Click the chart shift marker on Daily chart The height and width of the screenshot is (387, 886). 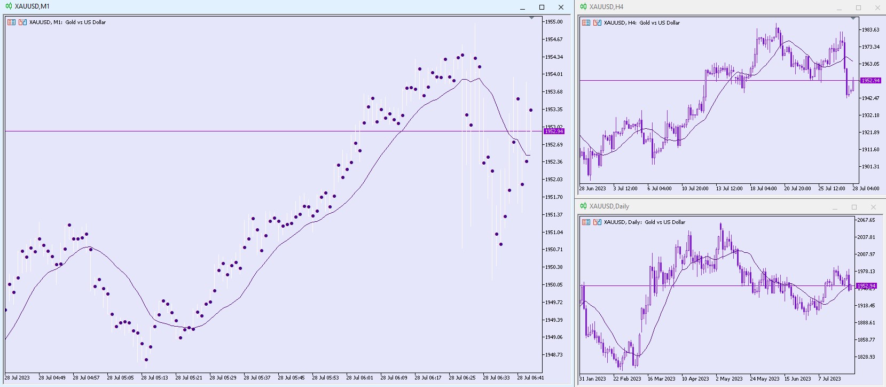[850, 218]
